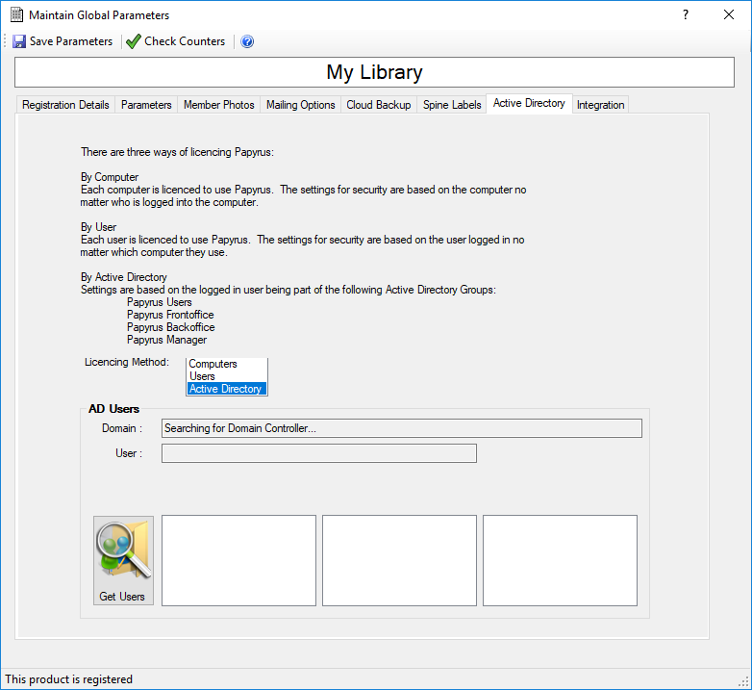The image size is (752, 690).
Task: Click the 'Domain :' label
Action: pos(122,428)
